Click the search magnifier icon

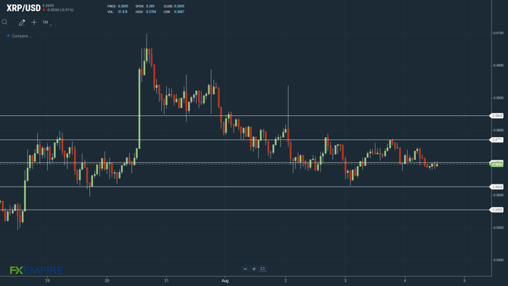pyautogui.click(x=4, y=22)
